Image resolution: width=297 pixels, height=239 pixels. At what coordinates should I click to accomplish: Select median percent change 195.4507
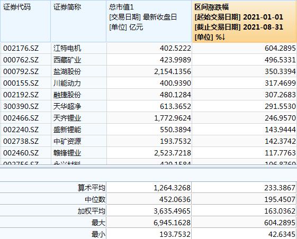pos(280,199)
